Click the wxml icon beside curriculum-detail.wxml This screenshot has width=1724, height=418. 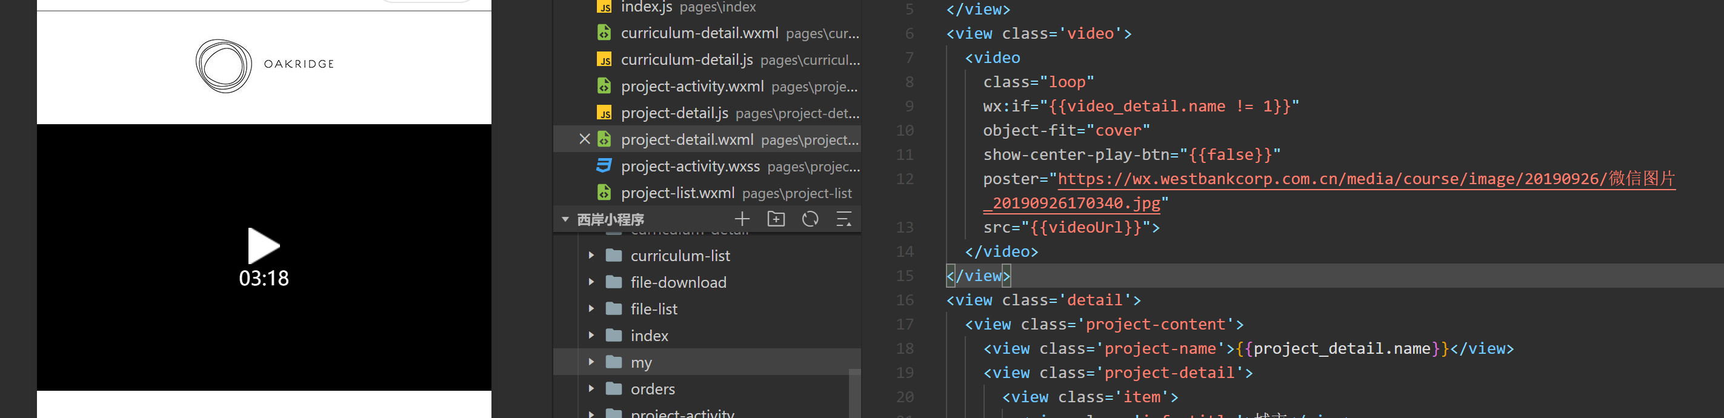click(x=604, y=33)
